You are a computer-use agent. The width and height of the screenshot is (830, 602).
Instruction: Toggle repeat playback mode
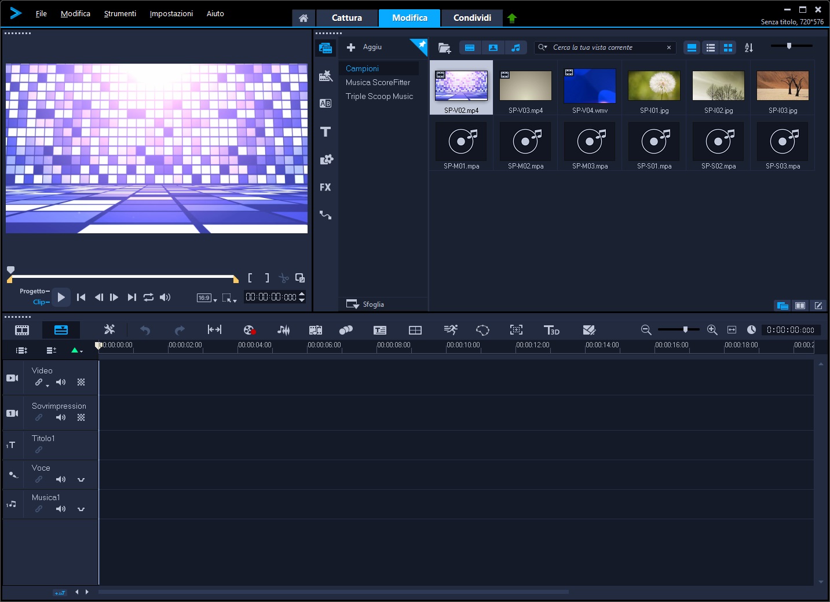tap(149, 297)
